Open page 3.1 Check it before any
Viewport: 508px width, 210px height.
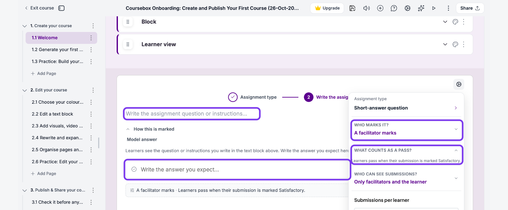(x=57, y=202)
